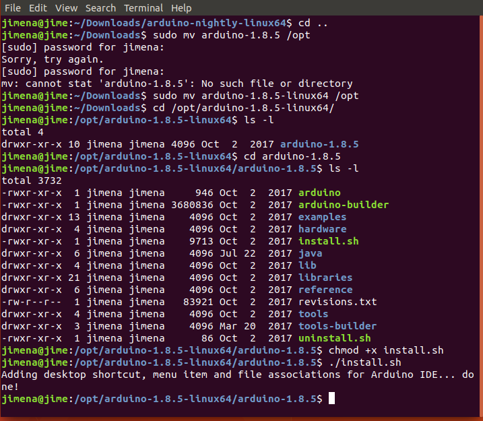Click the 'cd /opt/arduino-1.8.5-linux64/' command
Screen dimensions: 483x421
tap(243, 108)
